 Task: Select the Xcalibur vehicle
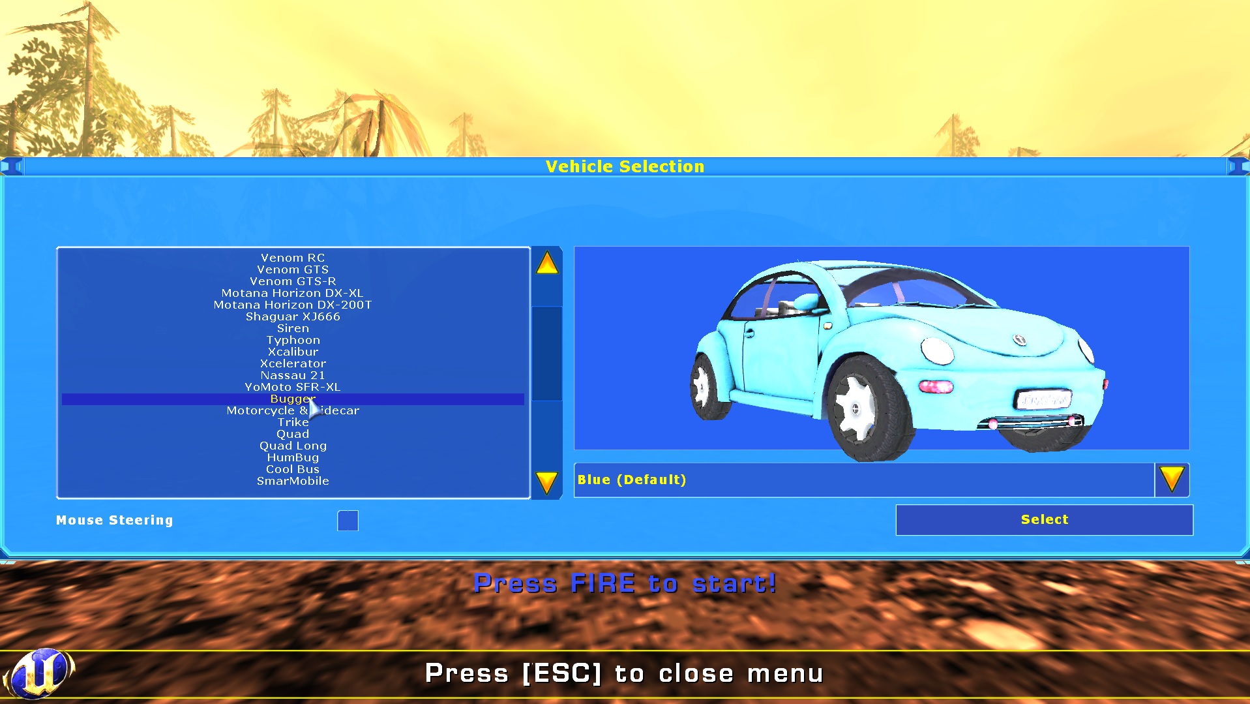coord(293,352)
